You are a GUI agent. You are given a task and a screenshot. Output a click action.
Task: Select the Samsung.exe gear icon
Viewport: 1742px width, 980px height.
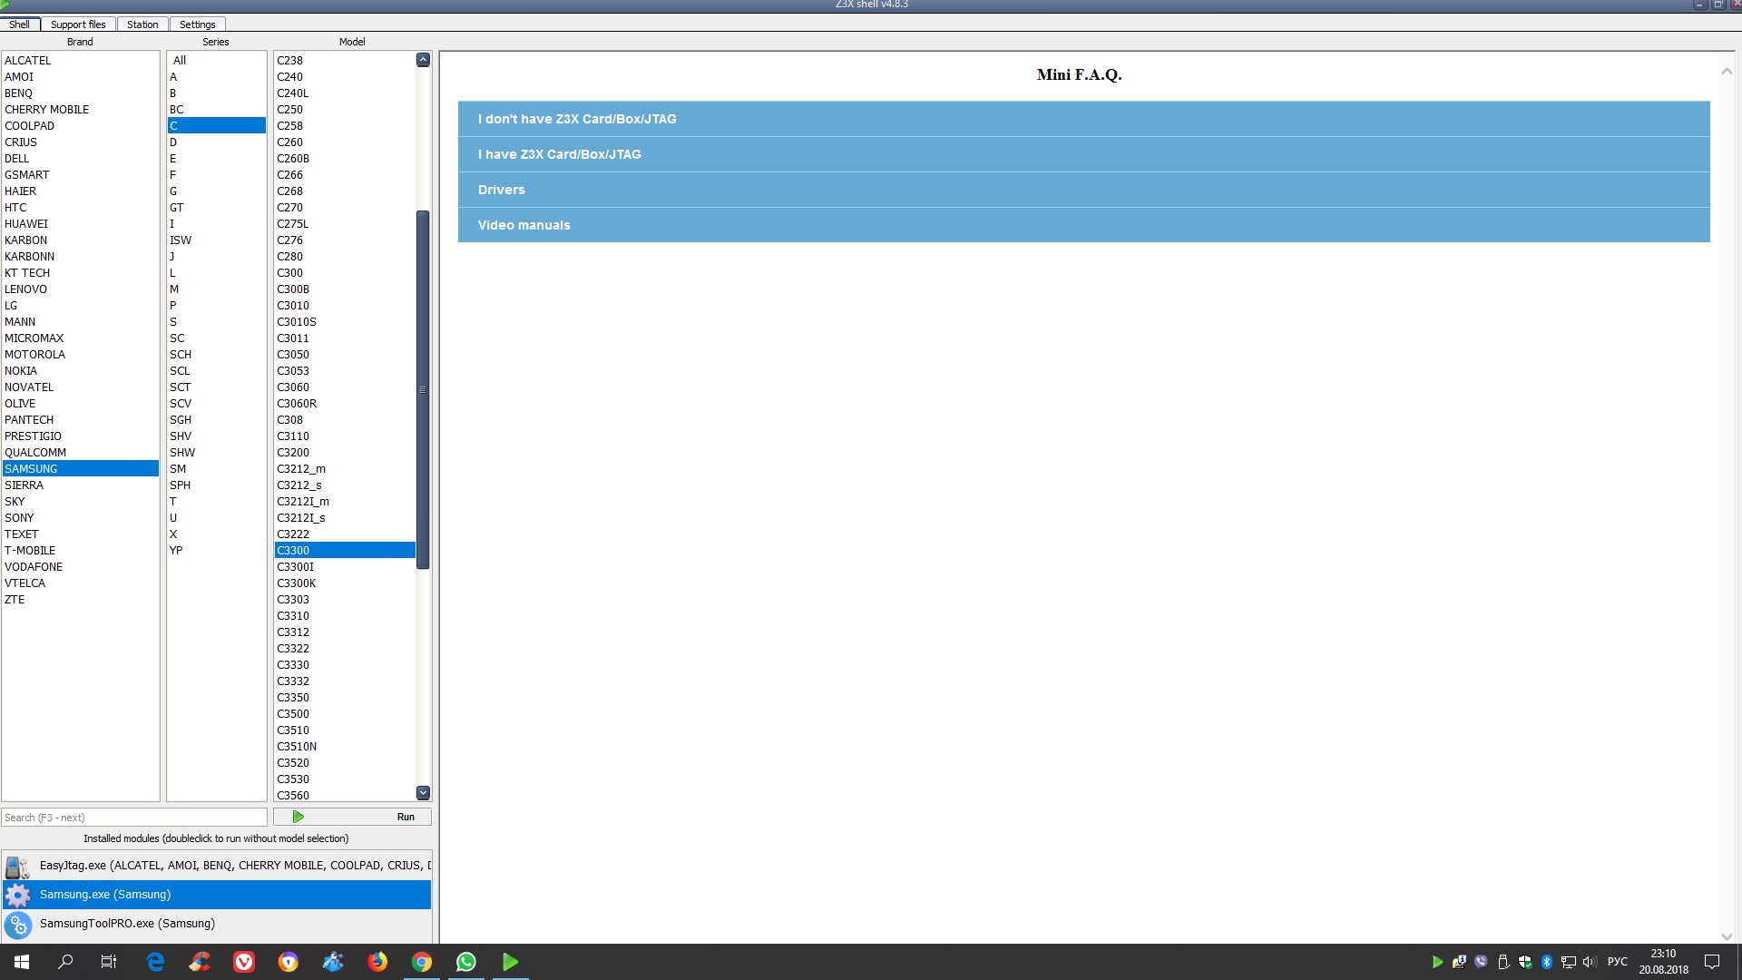coord(17,895)
